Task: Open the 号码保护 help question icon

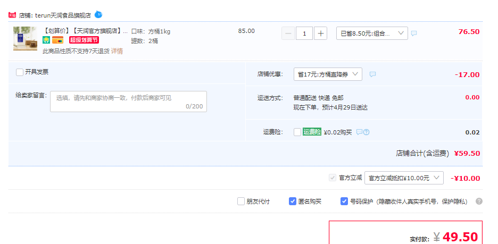Action: click(479, 201)
